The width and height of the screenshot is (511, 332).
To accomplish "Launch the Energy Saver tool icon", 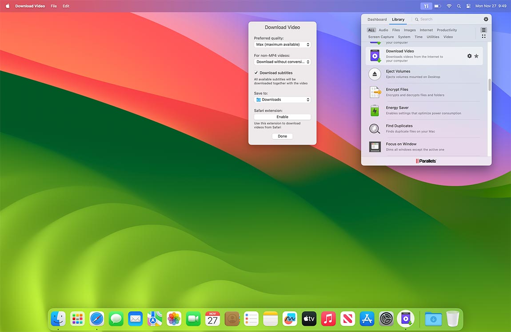I will coord(375,110).
